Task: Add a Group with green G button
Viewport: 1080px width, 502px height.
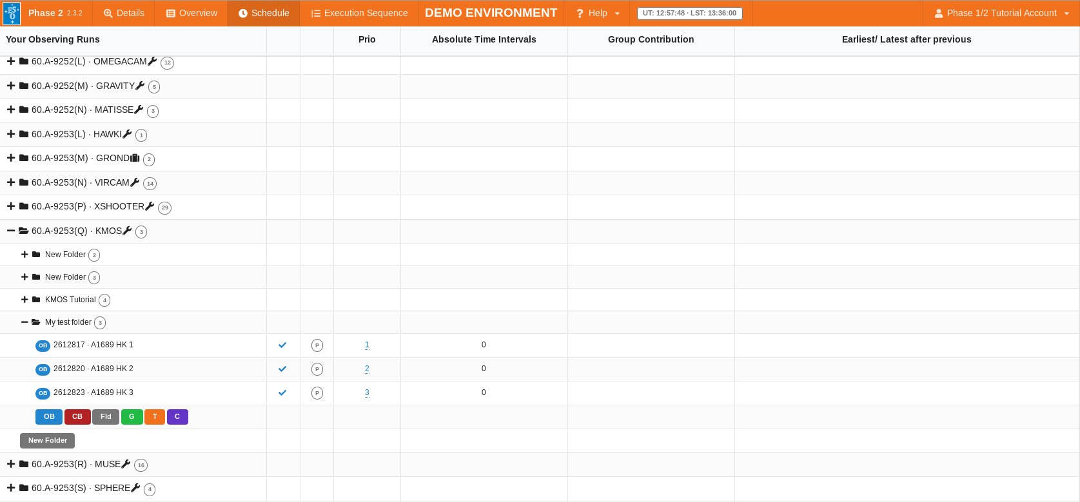Action: [x=132, y=417]
